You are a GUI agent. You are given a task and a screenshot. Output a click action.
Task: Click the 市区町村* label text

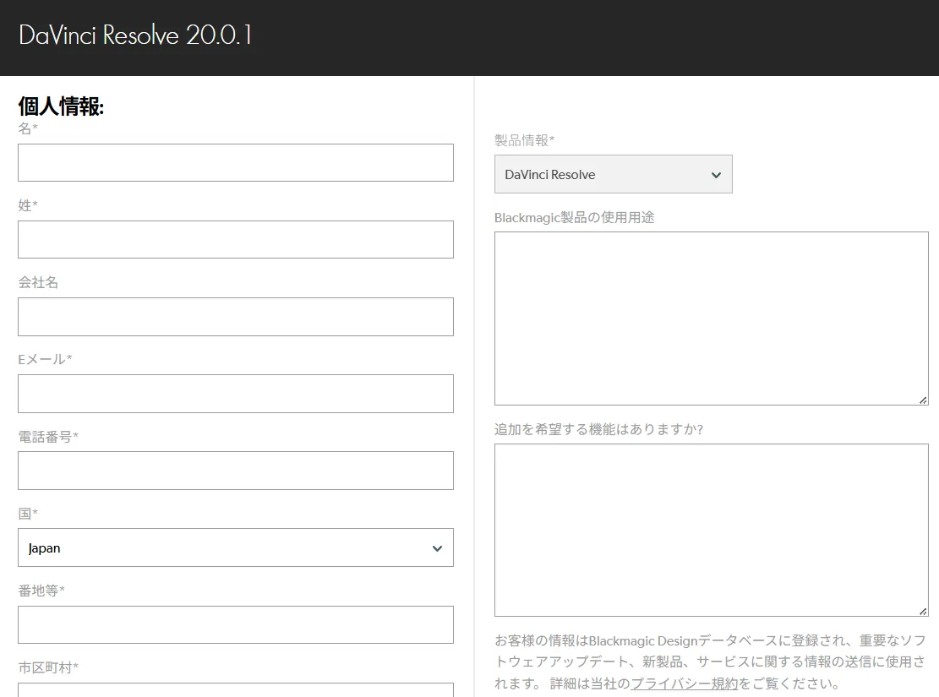[x=48, y=667]
